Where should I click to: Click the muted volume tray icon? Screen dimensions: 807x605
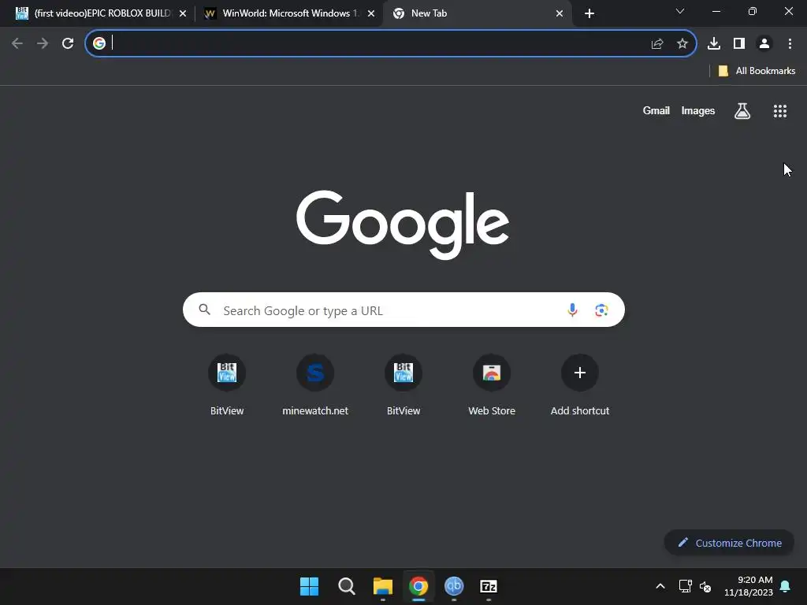tap(705, 586)
